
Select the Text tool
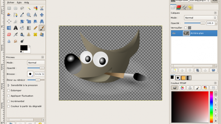pyautogui.click(x=16, y=28)
